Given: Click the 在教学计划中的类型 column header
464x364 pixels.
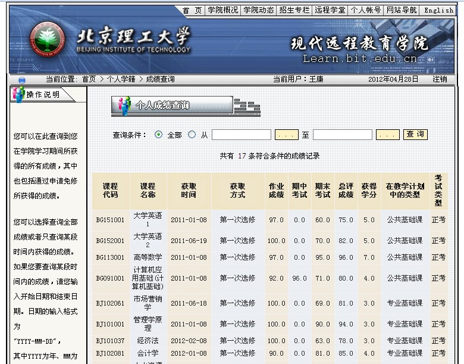Looking at the screenshot, I should [405, 191].
